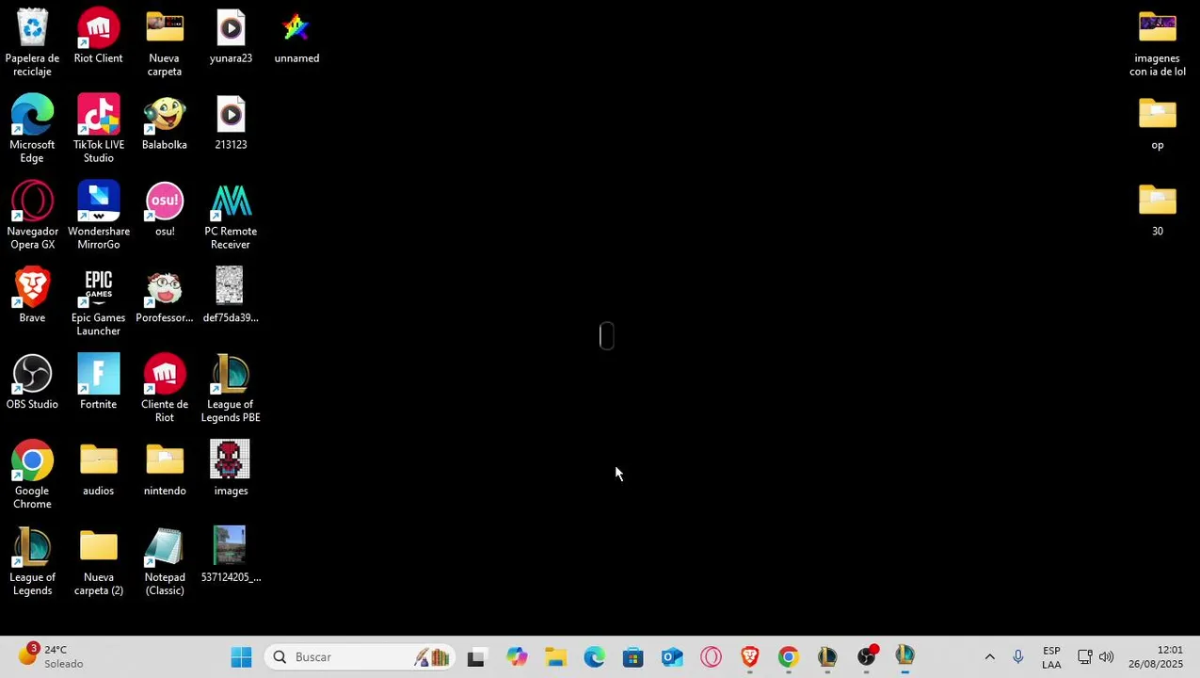This screenshot has width=1200, height=678.
Task: Launch Copilot from the taskbar
Action: tap(516, 657)
